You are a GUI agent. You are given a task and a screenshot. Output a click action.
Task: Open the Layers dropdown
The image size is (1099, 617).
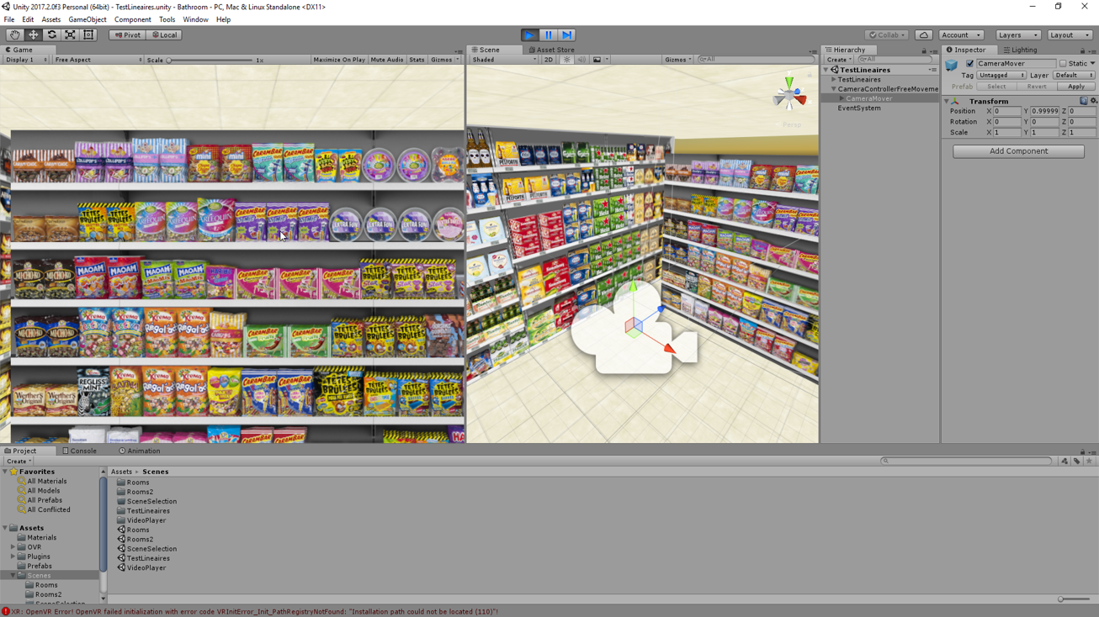point(1017,35)
